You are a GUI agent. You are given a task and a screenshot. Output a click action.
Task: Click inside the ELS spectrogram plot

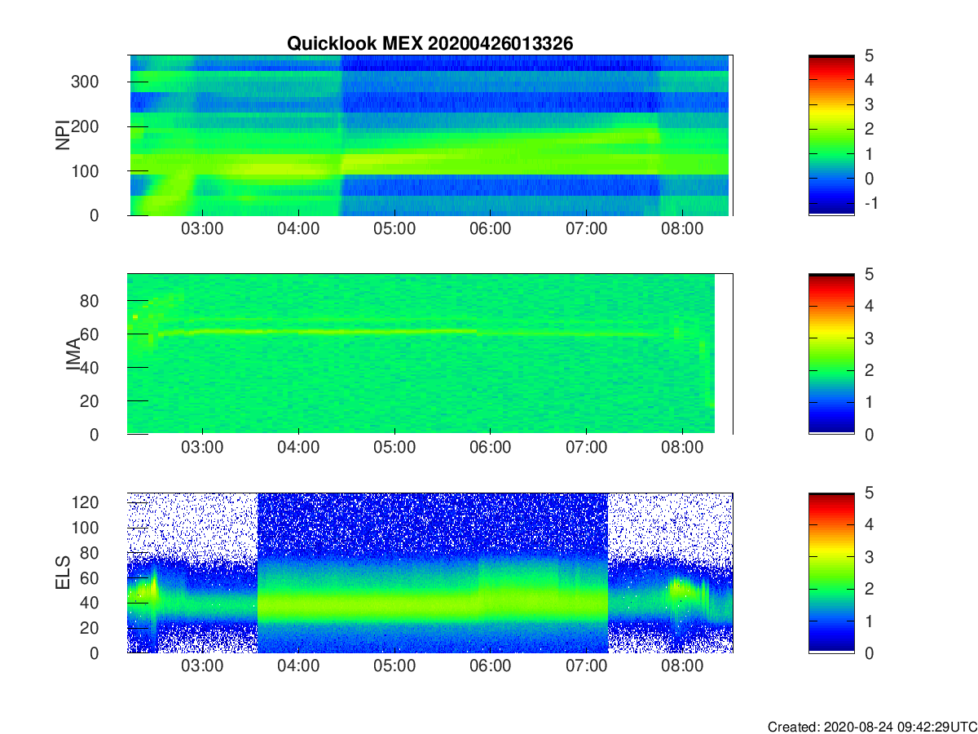430,573
